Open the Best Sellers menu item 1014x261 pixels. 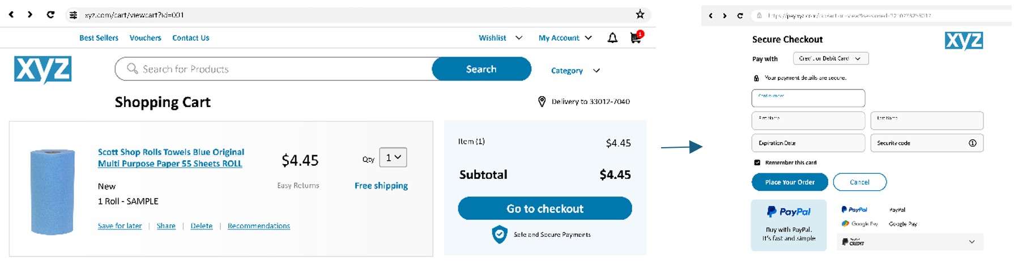pyautogui.click(x=99, y=38)
